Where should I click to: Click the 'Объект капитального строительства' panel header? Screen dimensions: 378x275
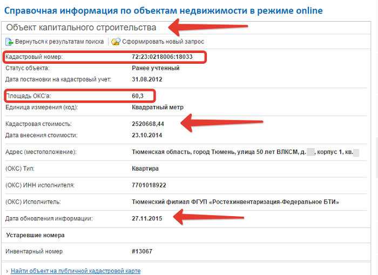point(81,27)
